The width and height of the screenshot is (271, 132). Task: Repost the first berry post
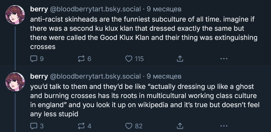click(84, 59)
